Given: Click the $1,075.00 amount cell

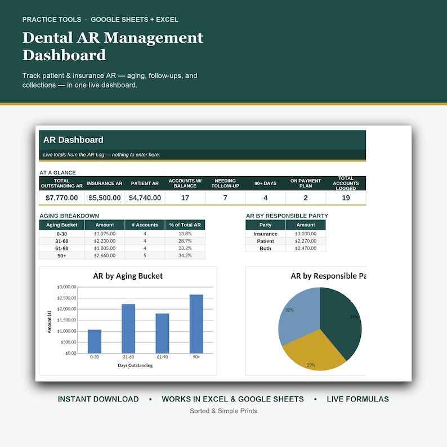Looking at the screenshot, I should tap(105, 234).
